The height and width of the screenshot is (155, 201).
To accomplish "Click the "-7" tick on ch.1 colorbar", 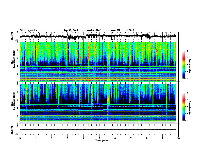I will click(187, 79).
